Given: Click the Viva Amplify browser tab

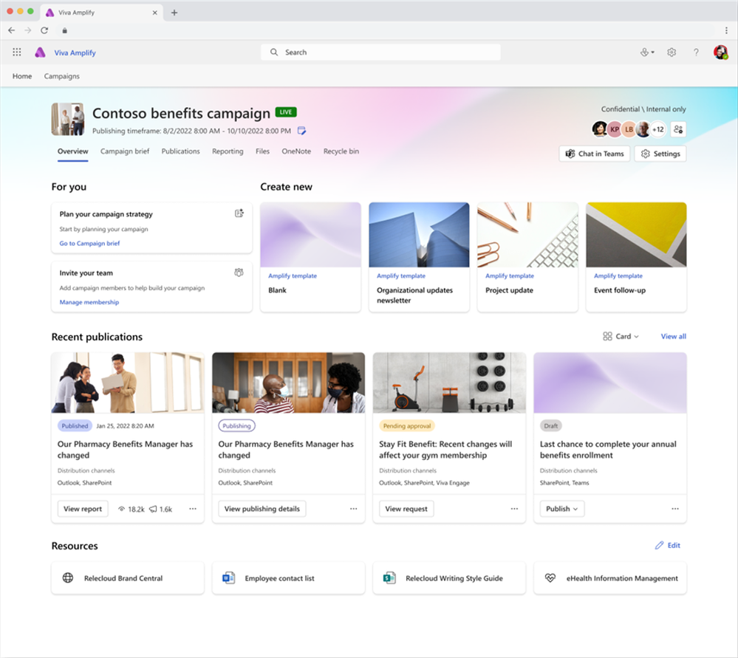Looking at the screenshot, I should click(102, 13).
